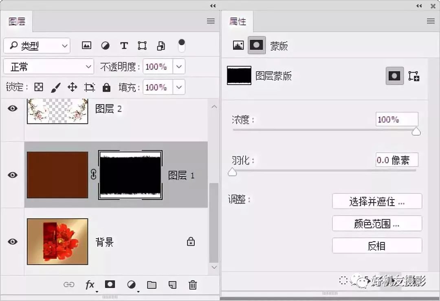This screenshot has width=440, height=301.
Task: Open the 不透明度 dropdown arrow
Action: (179, 66)
